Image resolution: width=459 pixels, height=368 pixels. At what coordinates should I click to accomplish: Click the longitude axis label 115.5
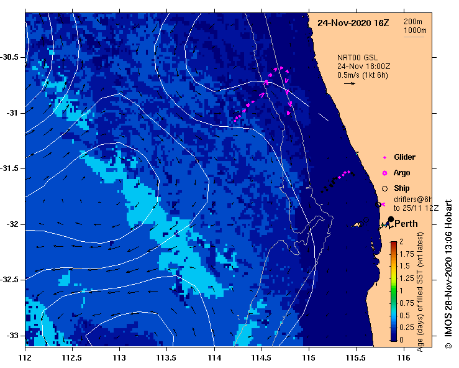357,358
